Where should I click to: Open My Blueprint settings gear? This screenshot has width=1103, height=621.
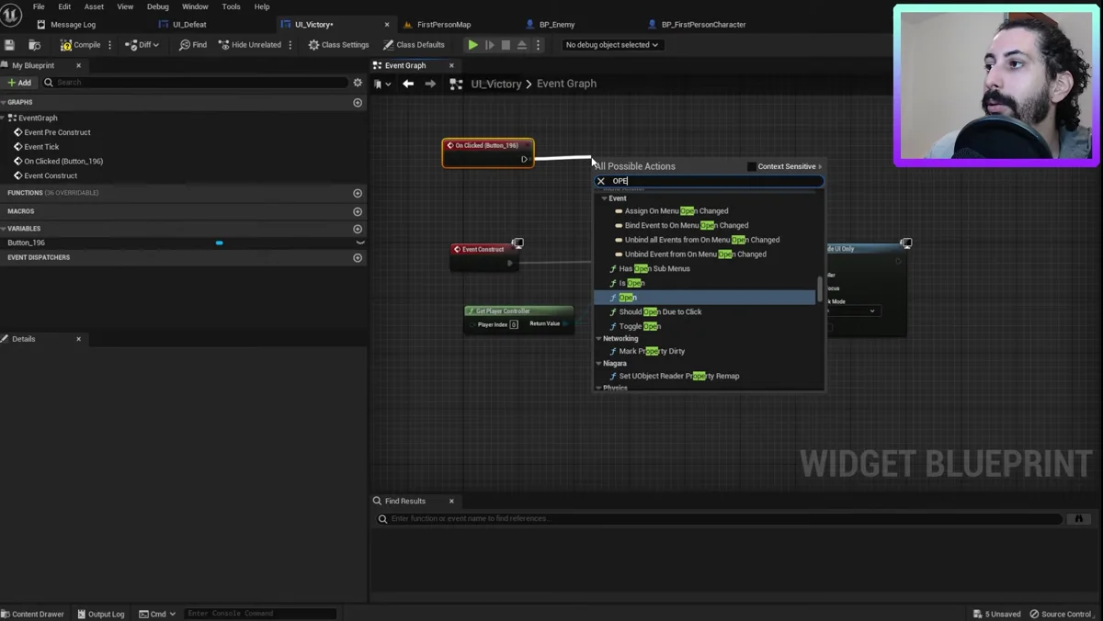358,83
